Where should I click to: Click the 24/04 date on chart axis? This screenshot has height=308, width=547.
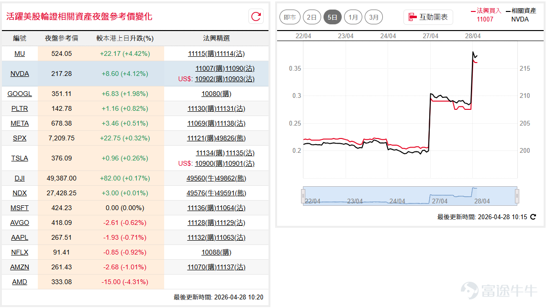388,36
